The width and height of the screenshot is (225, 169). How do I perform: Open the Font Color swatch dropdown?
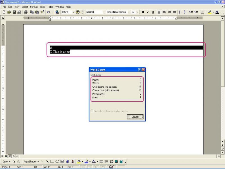coord(221,12)
